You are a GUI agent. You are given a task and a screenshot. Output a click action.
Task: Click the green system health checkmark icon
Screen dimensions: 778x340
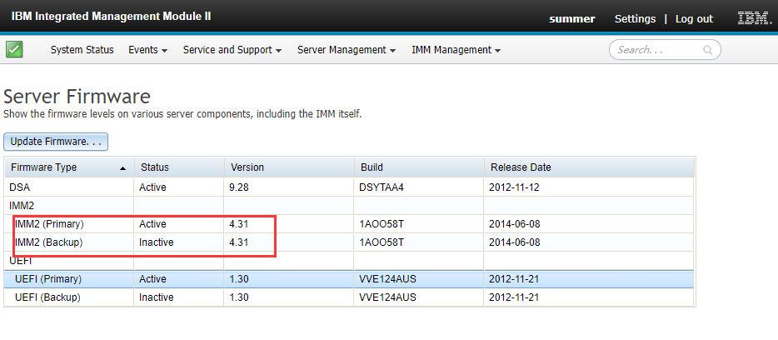(x=14, y=50)
